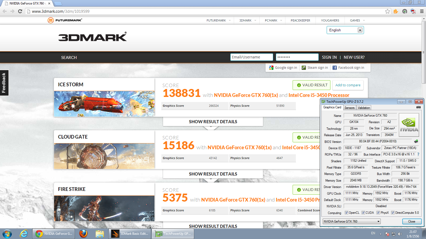Switch to the Sensors tab in GPU-Z
This screenshot has width=426, height=239.
click(349, 108)
